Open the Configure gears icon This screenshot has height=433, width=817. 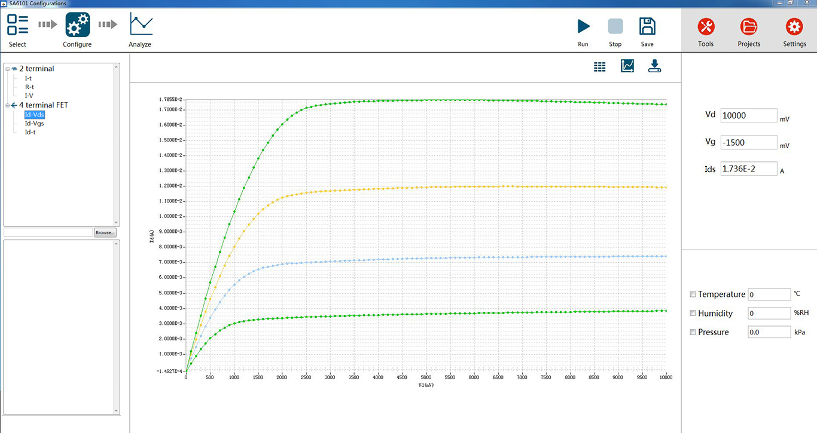(x=78, y=25)
